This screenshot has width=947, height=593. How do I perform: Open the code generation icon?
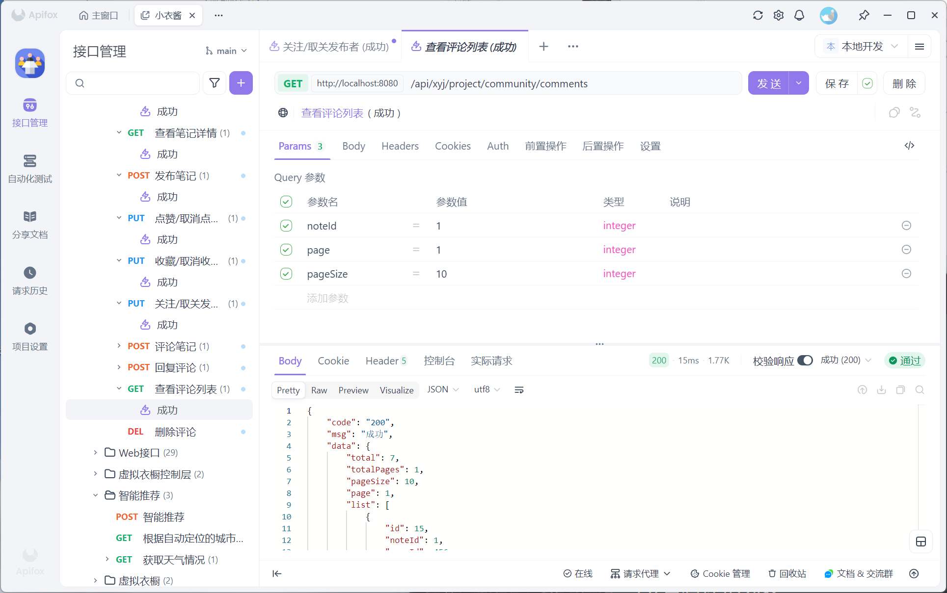[x=909, y=146]
